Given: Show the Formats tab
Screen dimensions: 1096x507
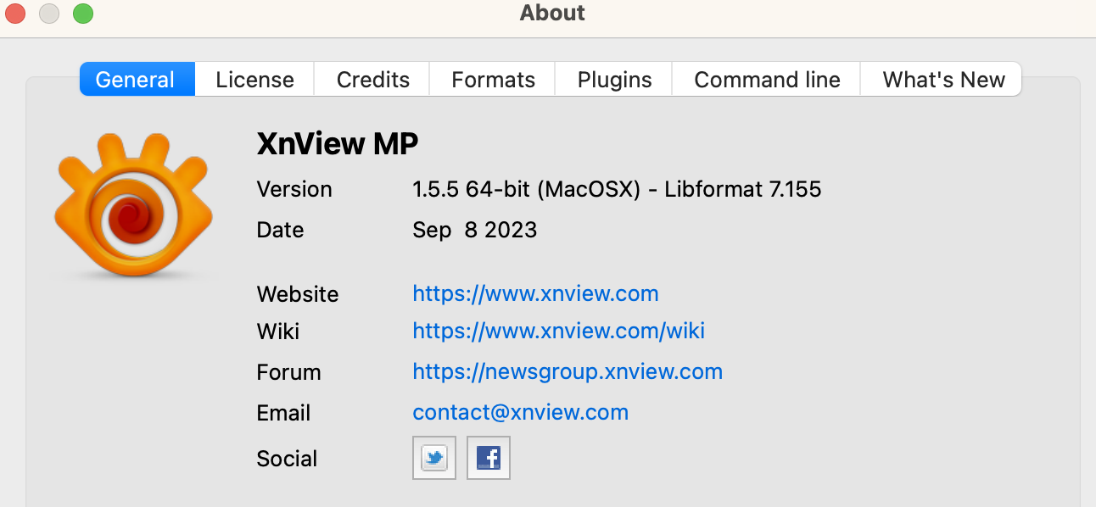Looking at the screenshot, I should click(493, 80).
